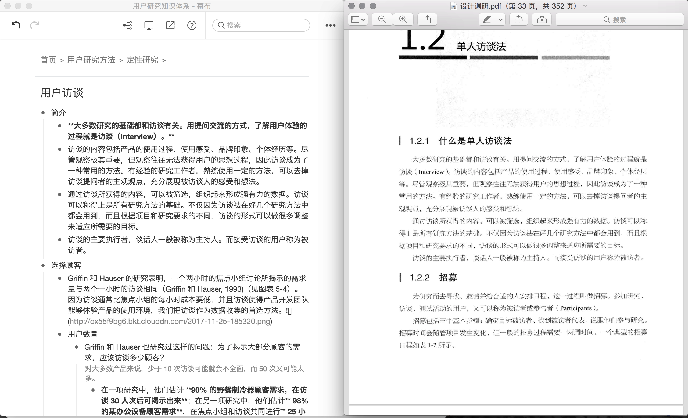Toggle the highlight pen tool
The width and height of the screenshot is (688, 418).
pyautogui.click(x=487, y=19)
